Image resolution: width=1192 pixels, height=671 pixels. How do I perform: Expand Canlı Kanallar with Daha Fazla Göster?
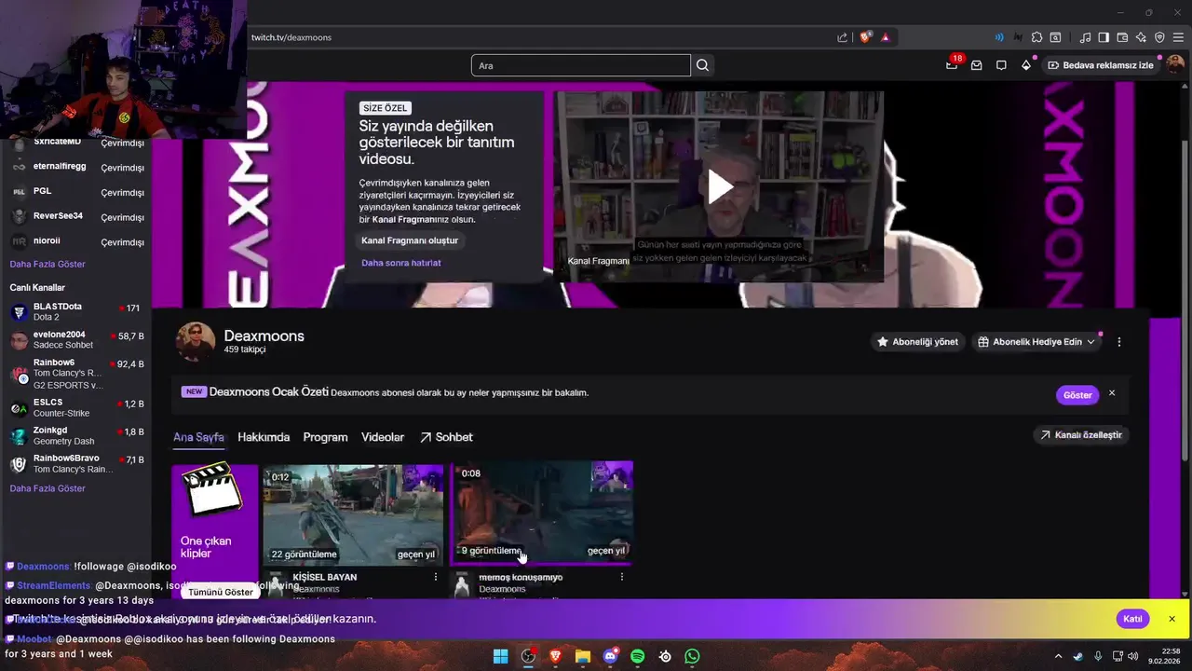47,488
